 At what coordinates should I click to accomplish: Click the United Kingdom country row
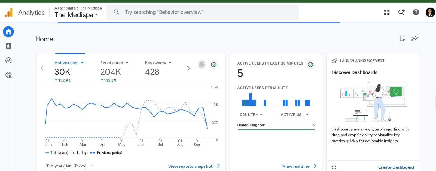click(276, 125)
